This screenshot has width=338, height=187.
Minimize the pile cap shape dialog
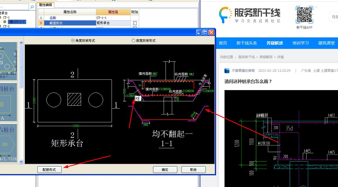pyautogui.click(x=199, y=32)
